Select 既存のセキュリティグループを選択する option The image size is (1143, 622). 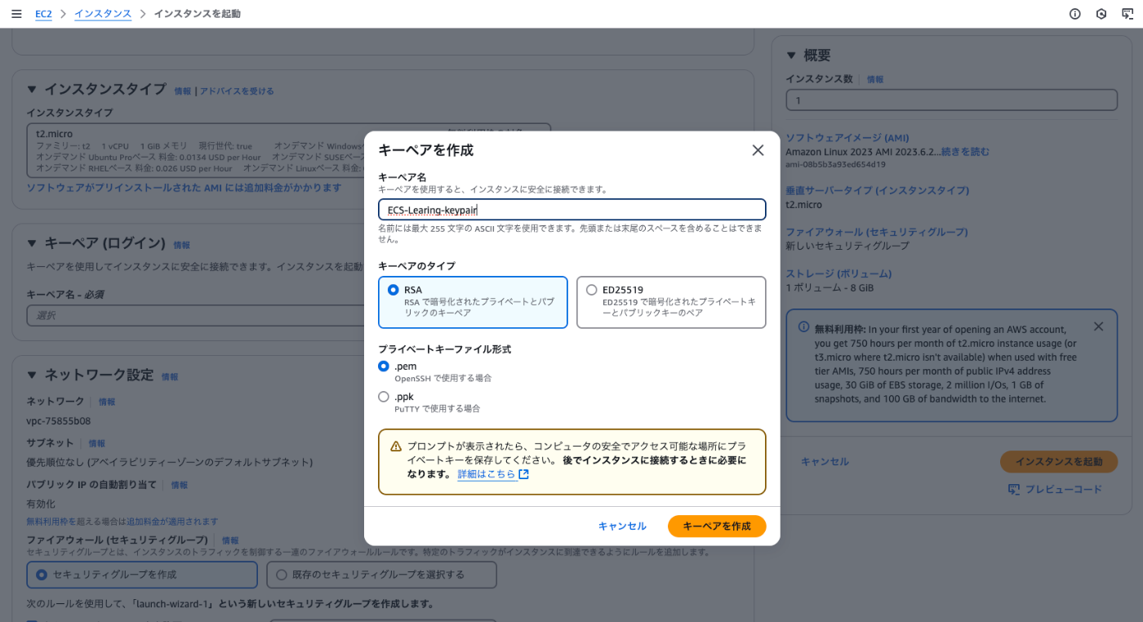[x=381, y=575]
